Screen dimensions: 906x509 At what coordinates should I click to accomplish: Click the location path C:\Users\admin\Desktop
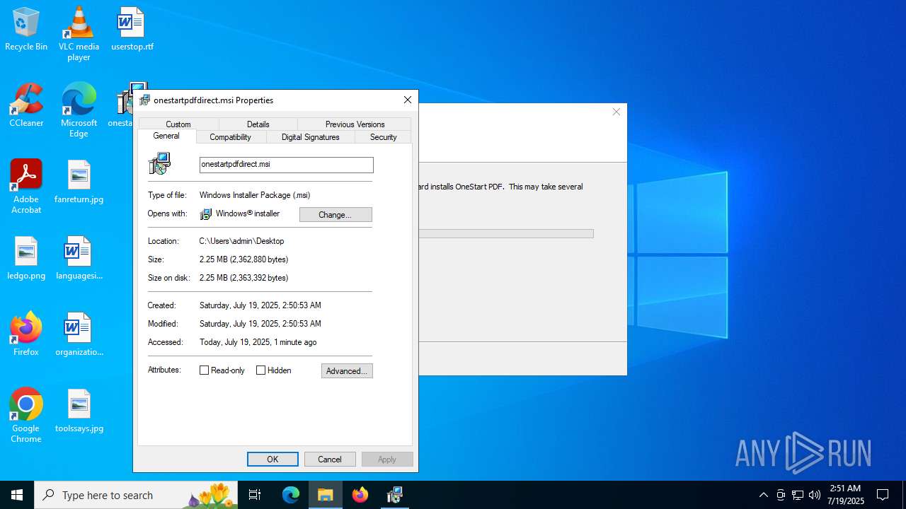click(241, 241)
